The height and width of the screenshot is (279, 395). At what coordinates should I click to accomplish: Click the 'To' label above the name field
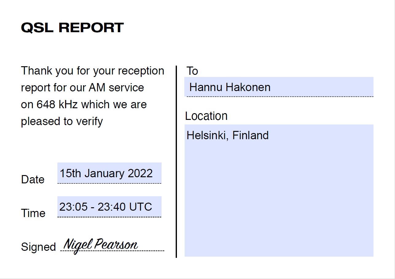[192, 71]
